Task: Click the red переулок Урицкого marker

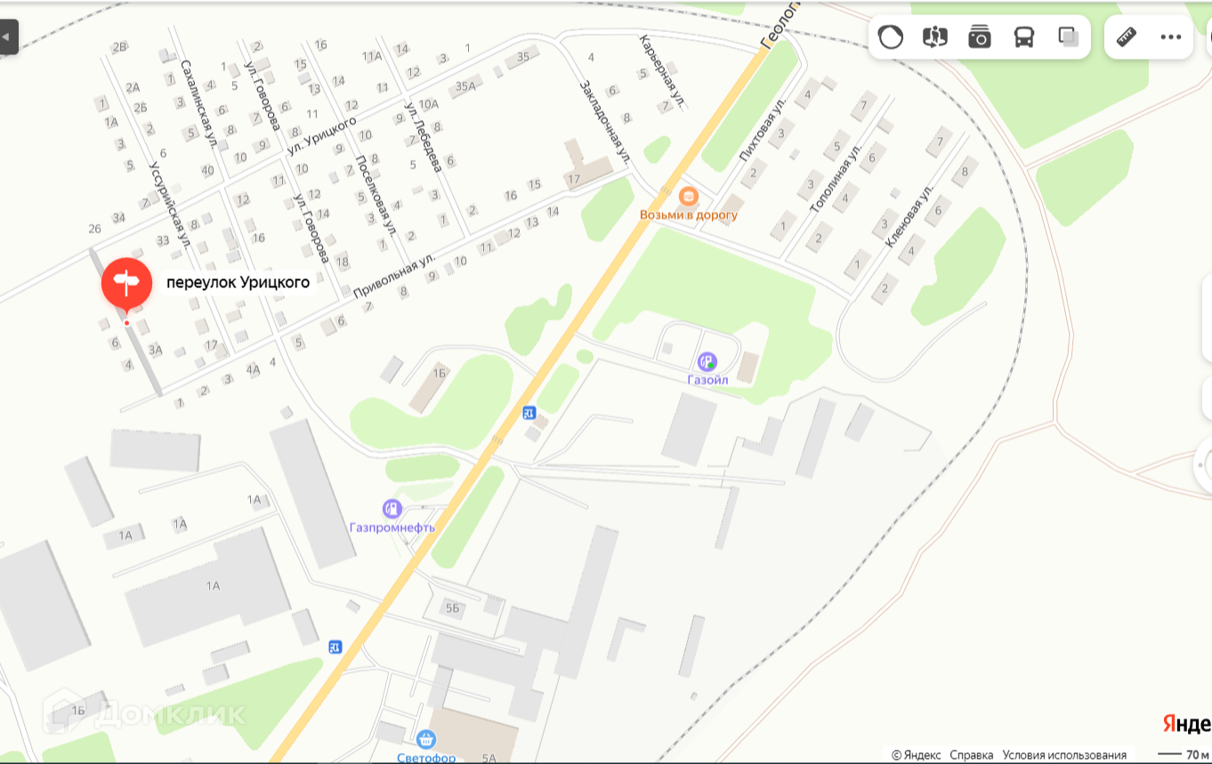Action: 126,283
